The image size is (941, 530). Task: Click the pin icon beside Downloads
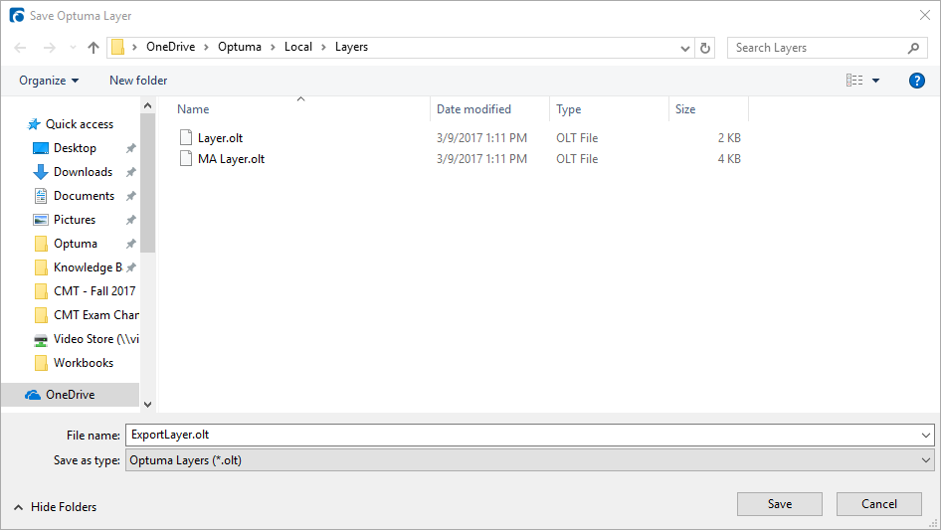[131, 172]
